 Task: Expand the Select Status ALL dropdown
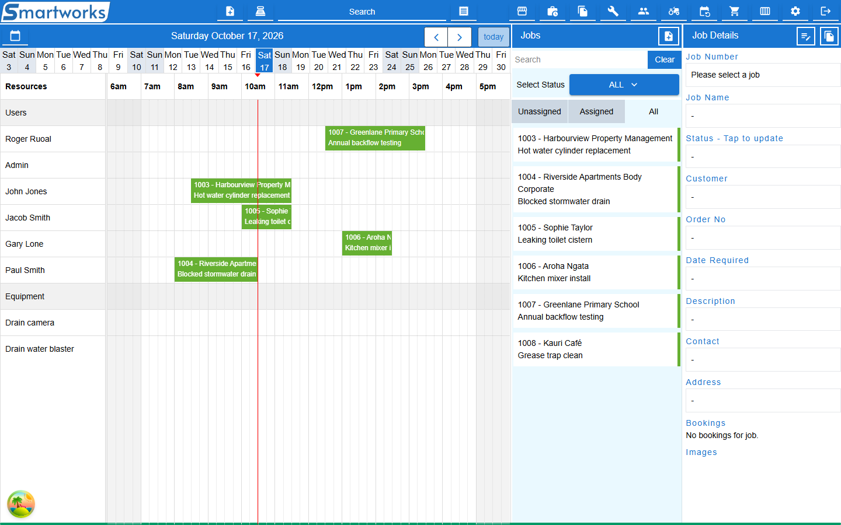pos(624,85)
